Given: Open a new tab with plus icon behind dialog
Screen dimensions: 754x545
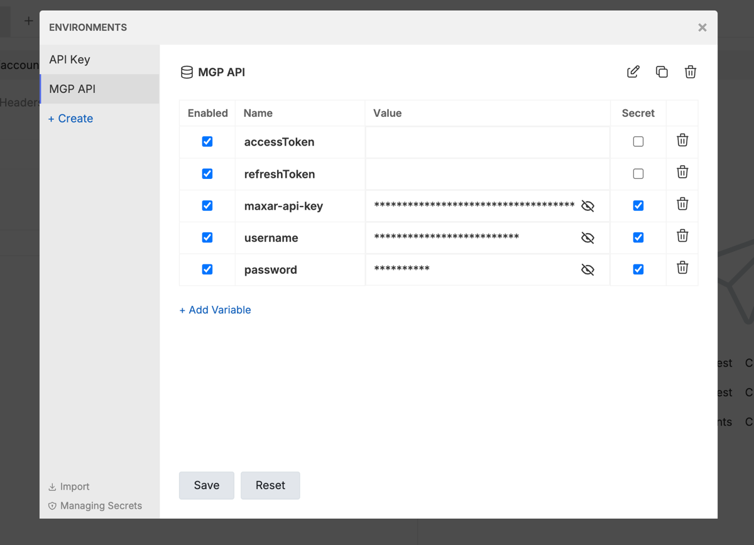Looking at the screenshot, I should (28, 21).
